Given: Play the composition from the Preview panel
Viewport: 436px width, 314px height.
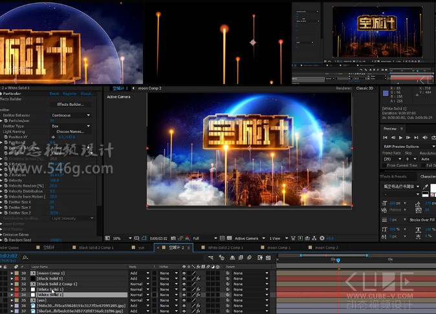Looking at the screenshot, I should (x=400, y=138).
